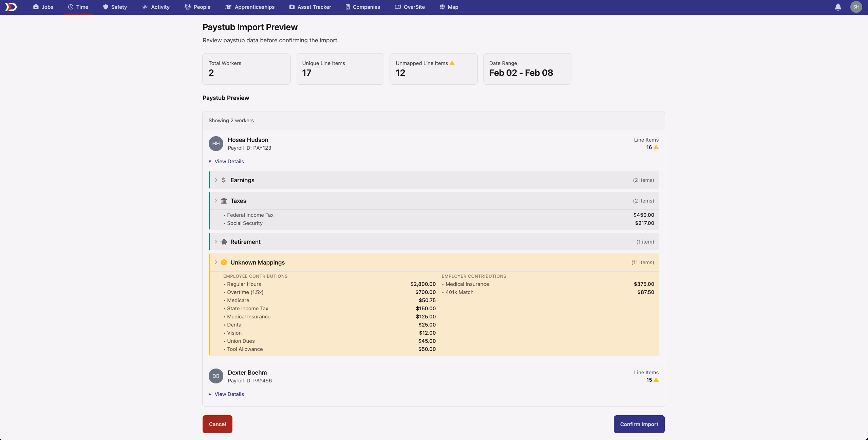The image size is (868, 440).
Task: Click the Vision line item
Action: coord(329,333)
